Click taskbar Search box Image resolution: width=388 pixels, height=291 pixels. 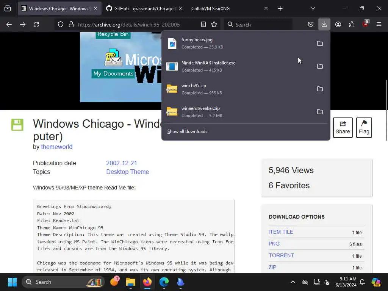63,282
